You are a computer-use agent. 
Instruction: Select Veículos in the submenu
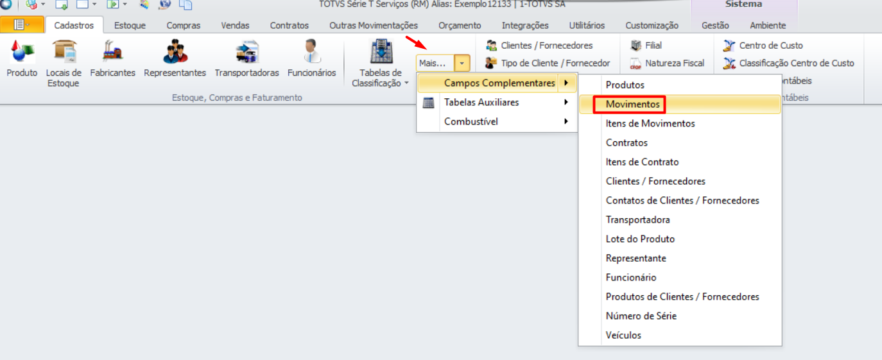point(680,335)
